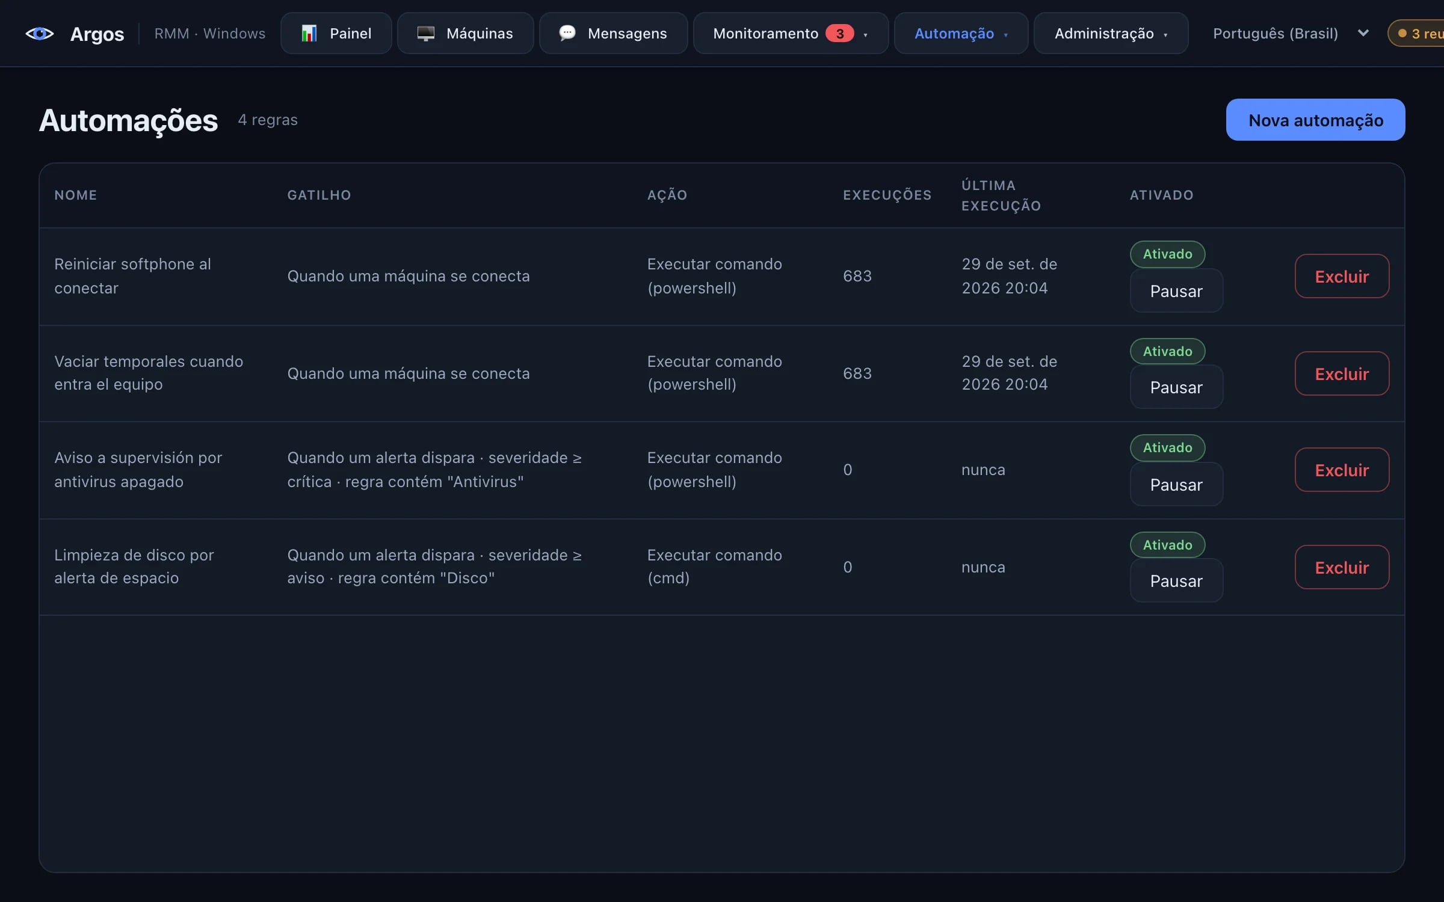Click the red 3 badge on Monitoramento
Image resolution: width=1444 pixels, height=902 pixels.
point(839,33)
